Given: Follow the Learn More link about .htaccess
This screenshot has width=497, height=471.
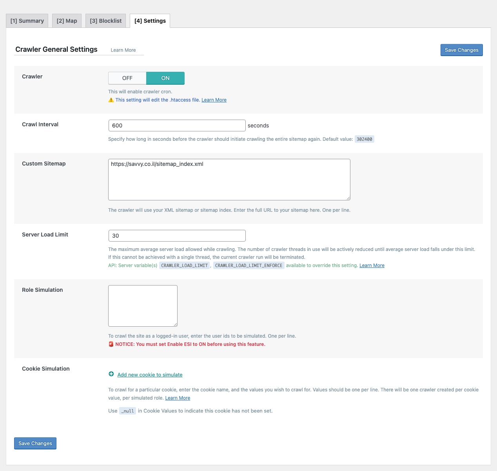Looking at the screenshot, I should click(x=214, y=100).
